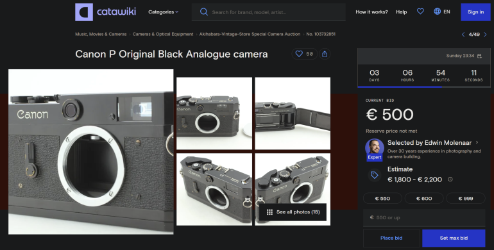Click the search magnifier icon
This screenshot has width=494, height=250.
[x=204, y=12]
